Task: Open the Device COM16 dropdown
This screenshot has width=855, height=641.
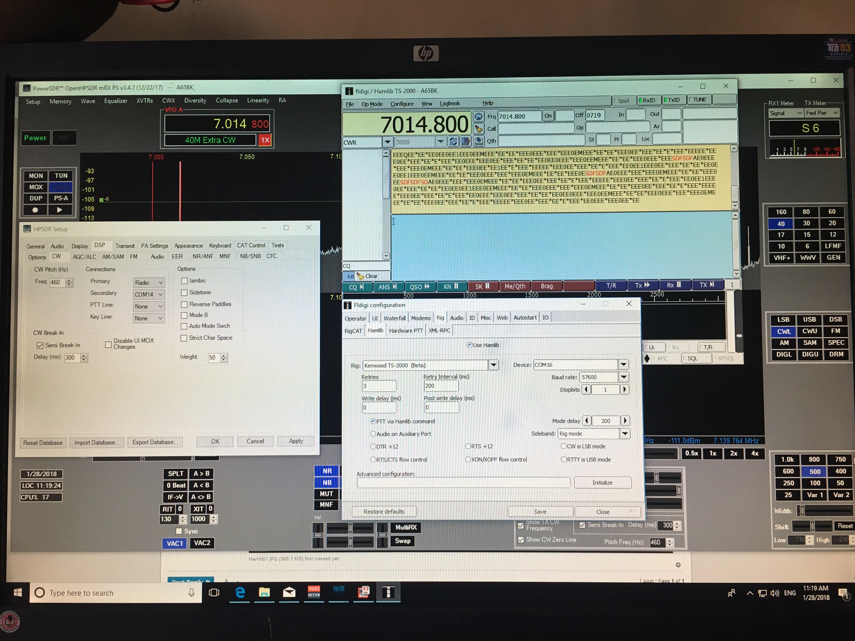Action: coord(623,365)
